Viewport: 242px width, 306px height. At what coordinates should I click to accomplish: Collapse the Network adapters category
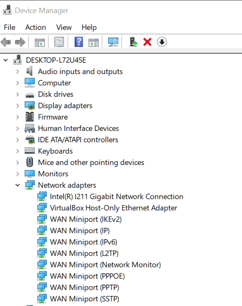18,185
